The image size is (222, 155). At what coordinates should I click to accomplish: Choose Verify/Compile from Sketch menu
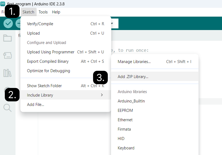(66, 24)
